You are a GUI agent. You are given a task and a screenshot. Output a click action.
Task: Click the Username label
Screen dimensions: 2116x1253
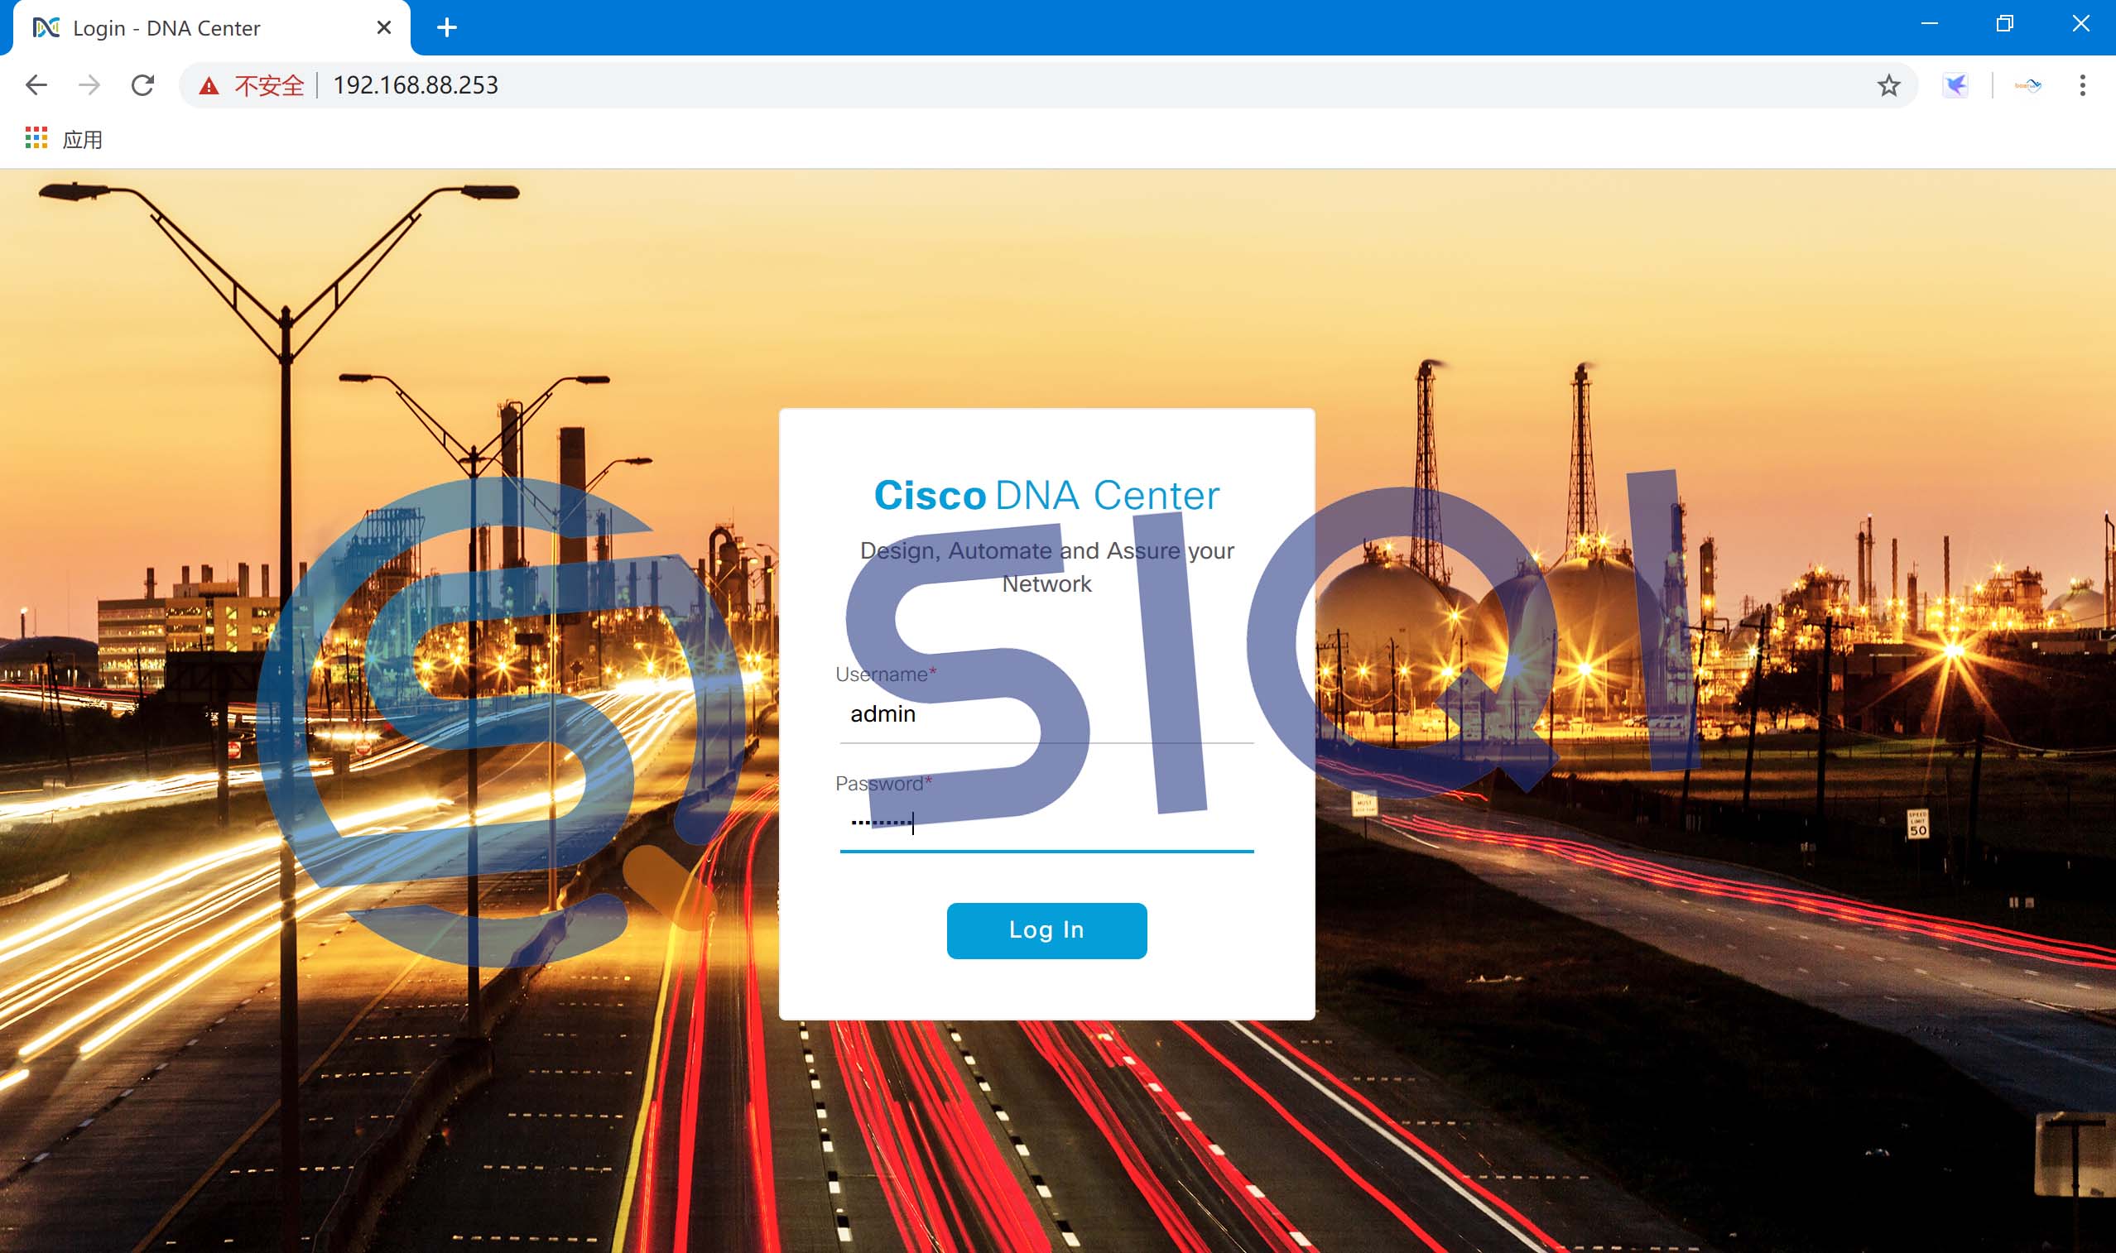tap(885, 675)
